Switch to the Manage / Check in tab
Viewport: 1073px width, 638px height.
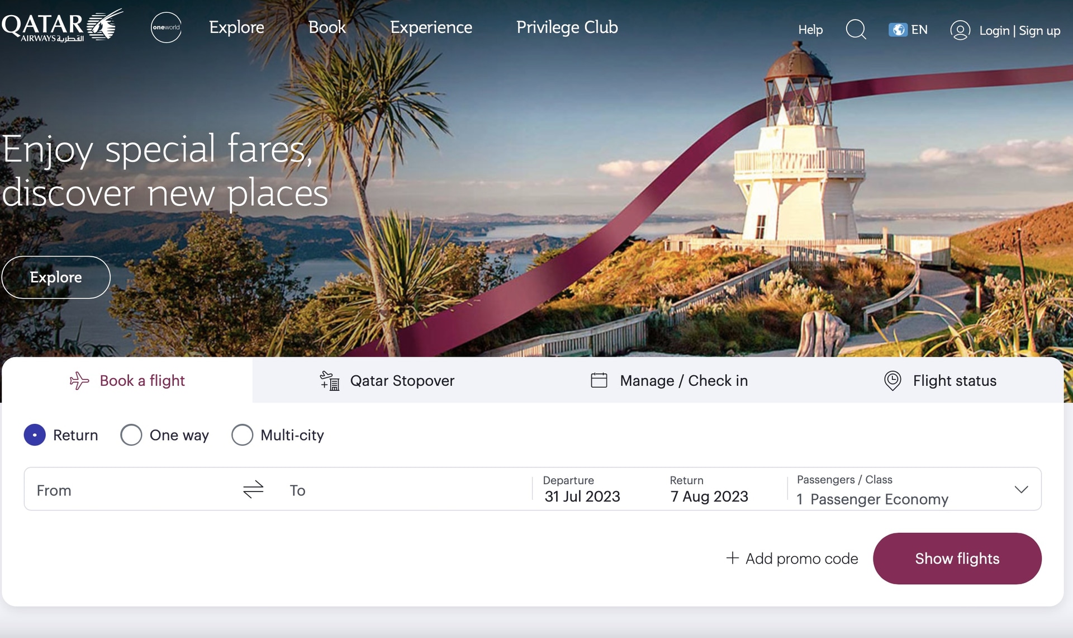669,381
